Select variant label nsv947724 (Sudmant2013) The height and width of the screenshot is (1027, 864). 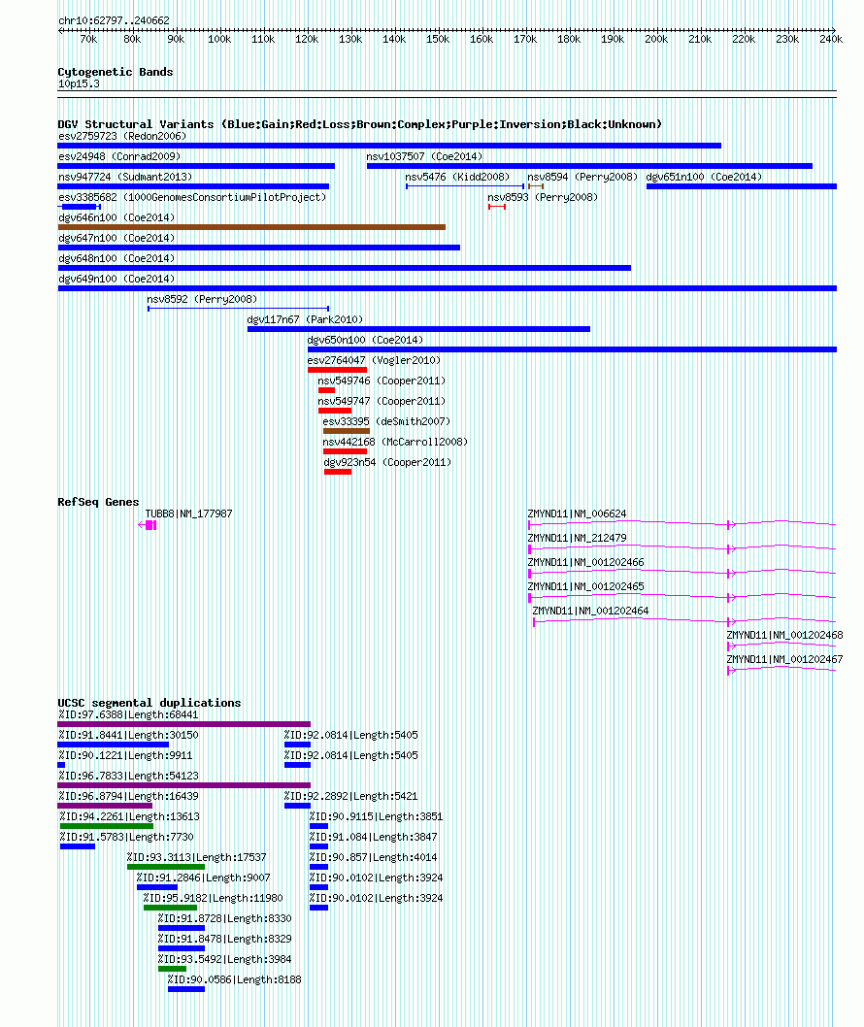(x=125, y=177)
